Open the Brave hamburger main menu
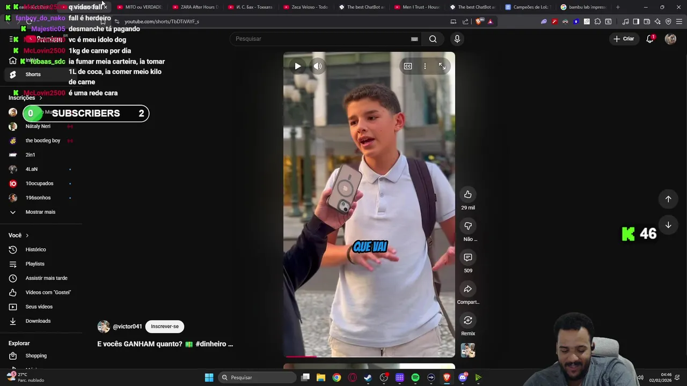The width and height of the screenshot is (687, 386). [x=678, y=21]
